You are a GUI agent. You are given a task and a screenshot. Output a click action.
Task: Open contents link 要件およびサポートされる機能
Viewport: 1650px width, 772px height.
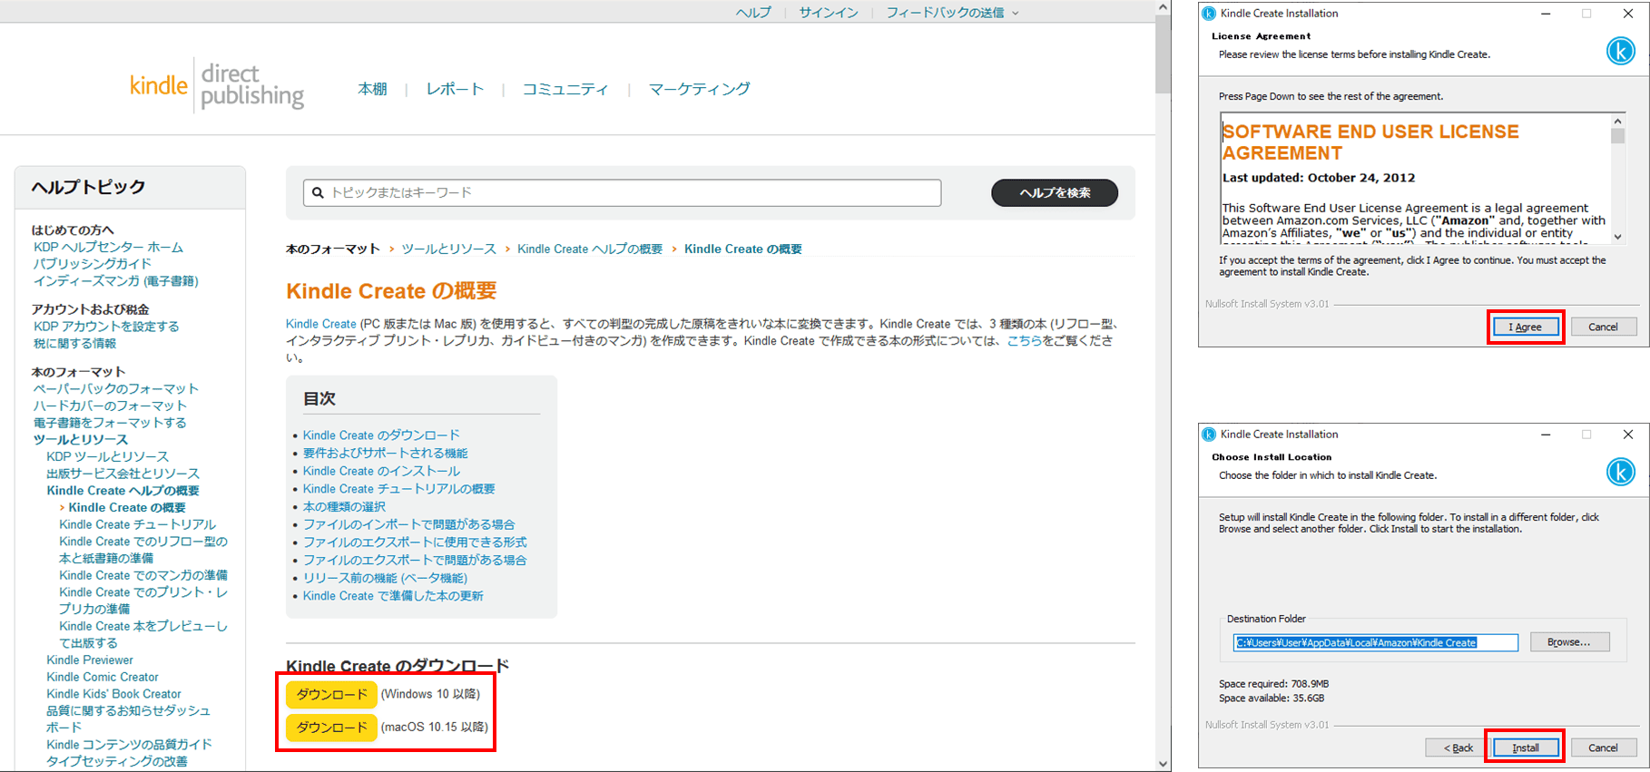coord(385,453)
